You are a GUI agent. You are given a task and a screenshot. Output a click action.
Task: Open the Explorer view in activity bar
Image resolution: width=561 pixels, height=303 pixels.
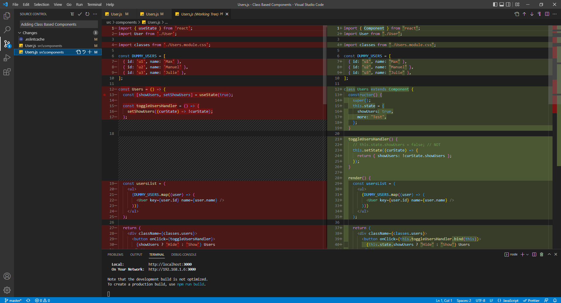tap(7, 15)
